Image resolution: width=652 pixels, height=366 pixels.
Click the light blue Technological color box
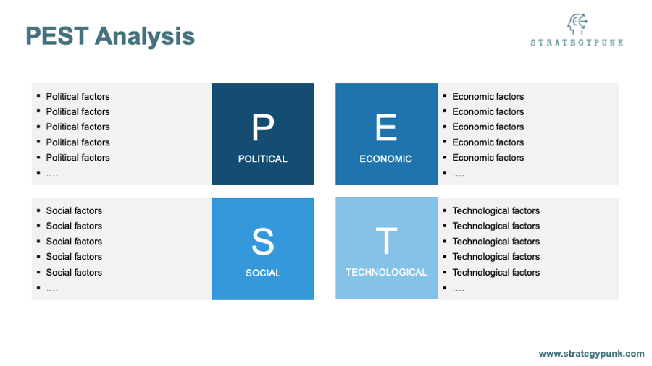tap(387, 248)
